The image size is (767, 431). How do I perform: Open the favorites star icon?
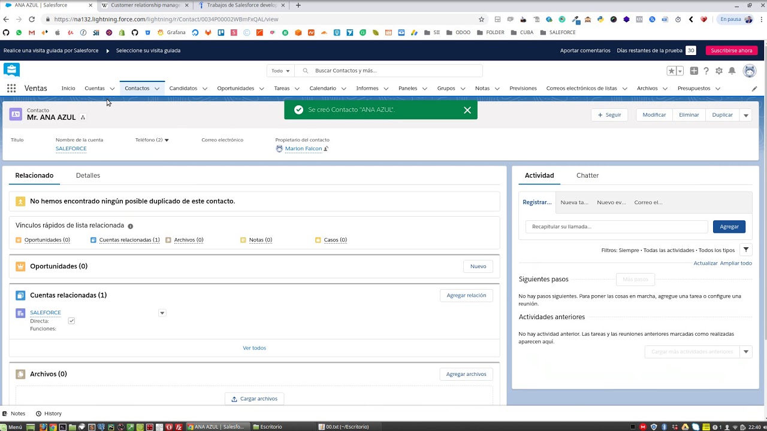point(672,71)
